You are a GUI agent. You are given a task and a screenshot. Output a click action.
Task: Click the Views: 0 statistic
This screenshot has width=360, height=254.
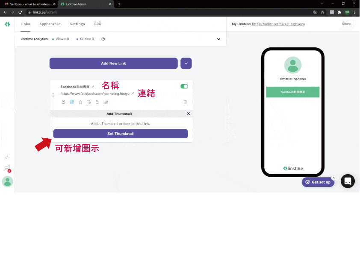coord(60,39)
